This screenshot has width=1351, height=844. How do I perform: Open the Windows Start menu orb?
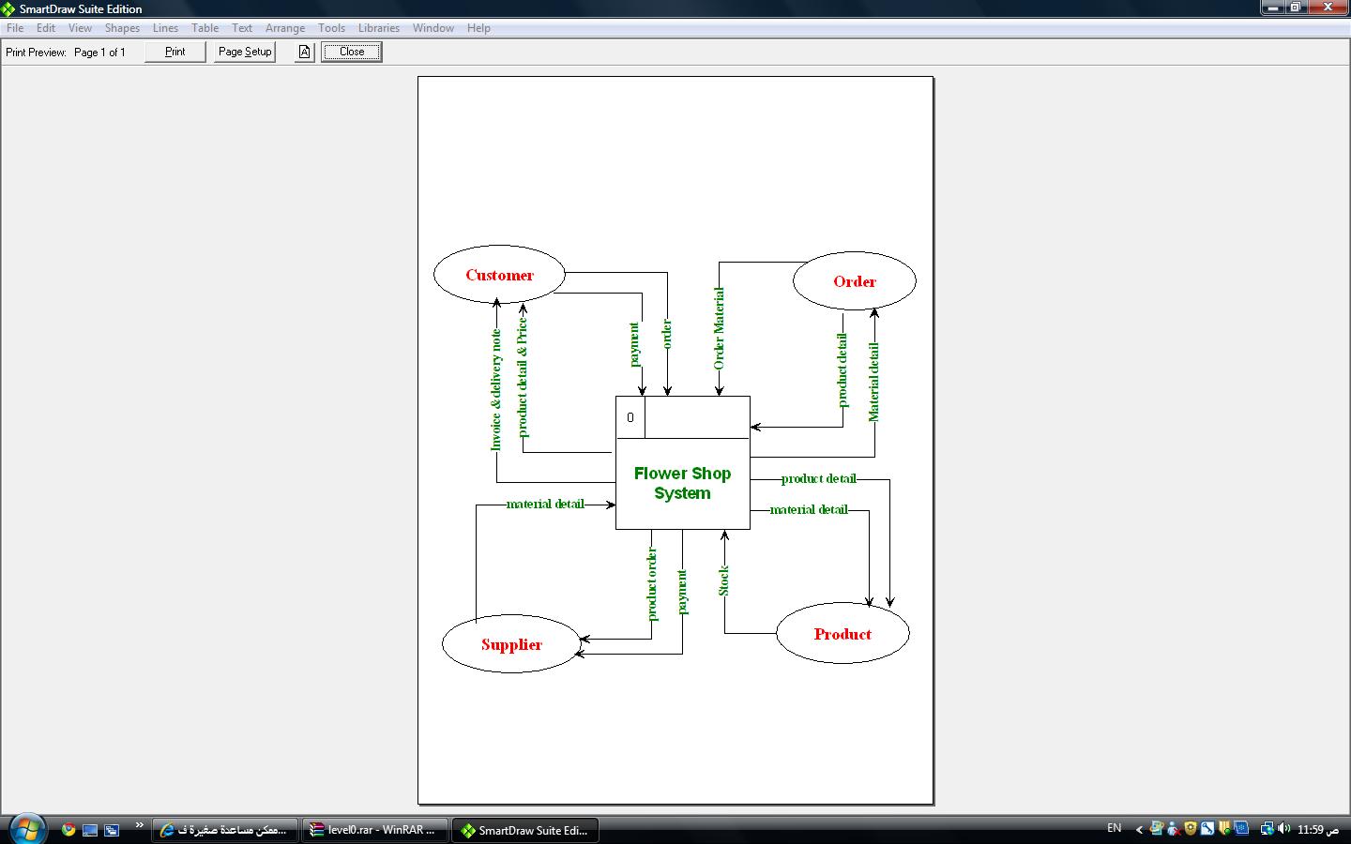point(25,829)
